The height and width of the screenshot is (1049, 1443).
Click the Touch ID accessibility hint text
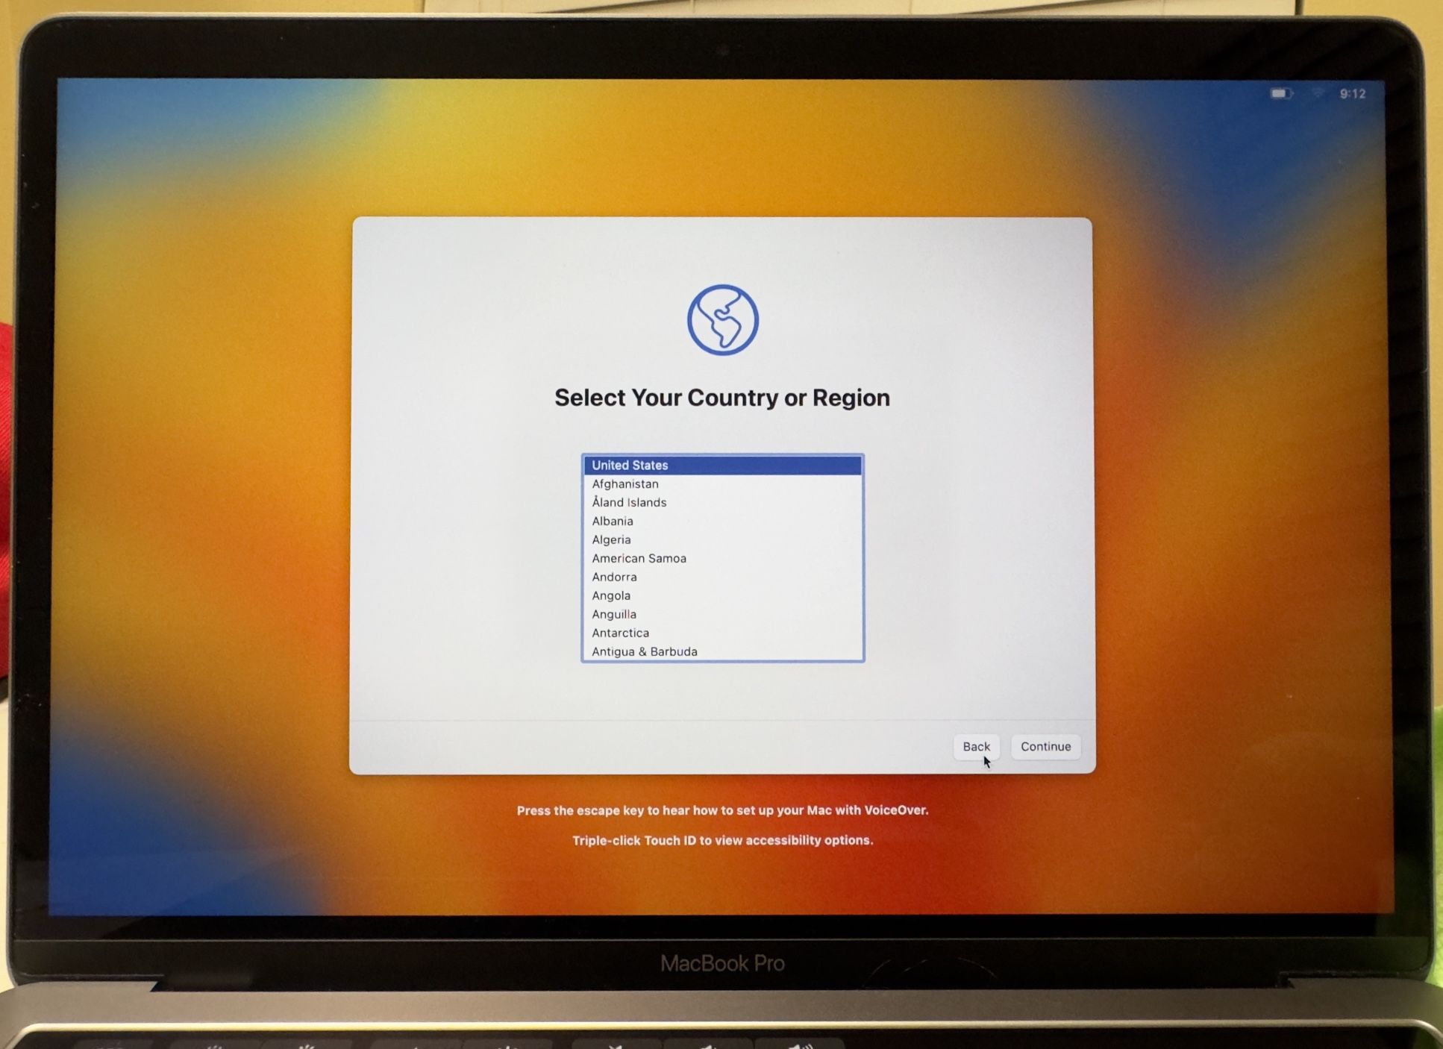point(722,840)
